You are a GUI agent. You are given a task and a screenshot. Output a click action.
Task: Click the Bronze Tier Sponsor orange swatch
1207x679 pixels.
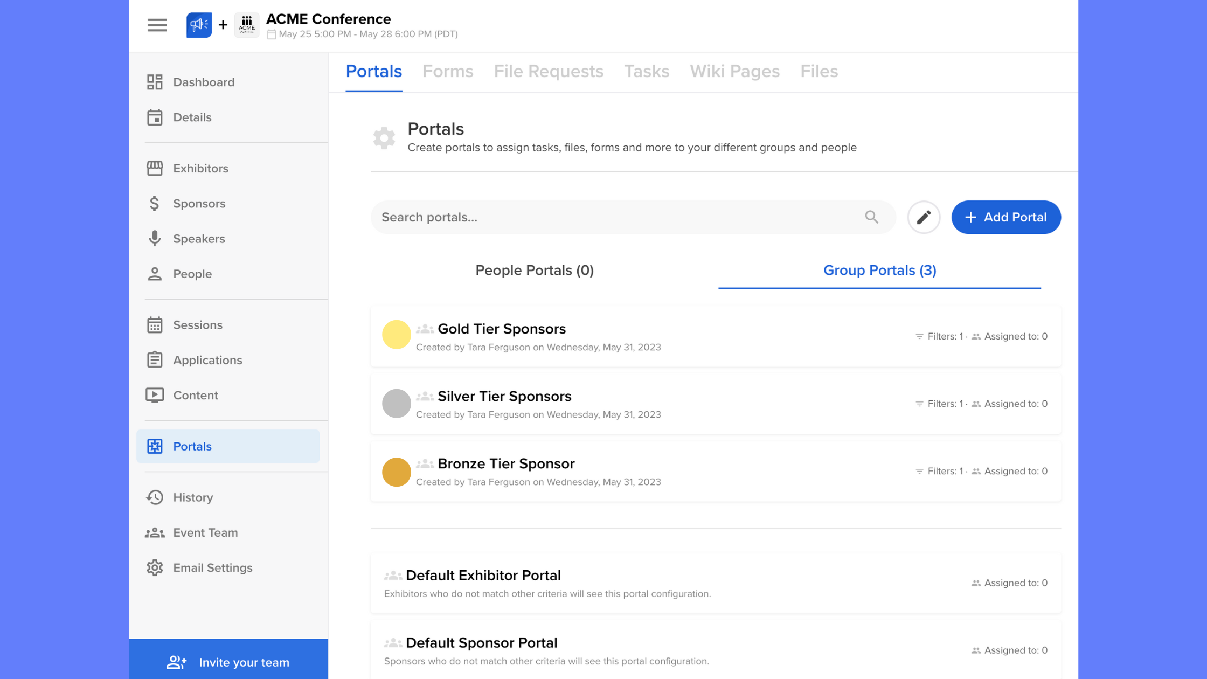396,472
